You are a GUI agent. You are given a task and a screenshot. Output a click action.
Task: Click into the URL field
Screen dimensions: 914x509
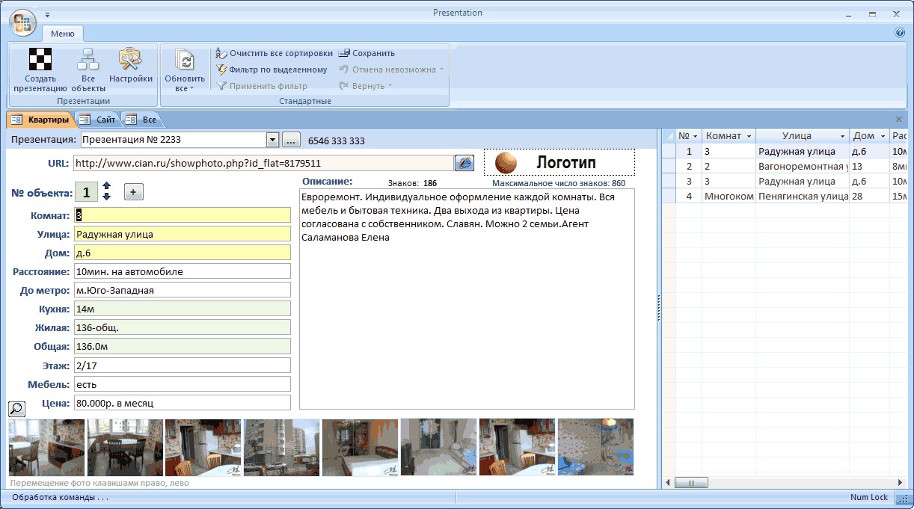[x=263, y=163]
